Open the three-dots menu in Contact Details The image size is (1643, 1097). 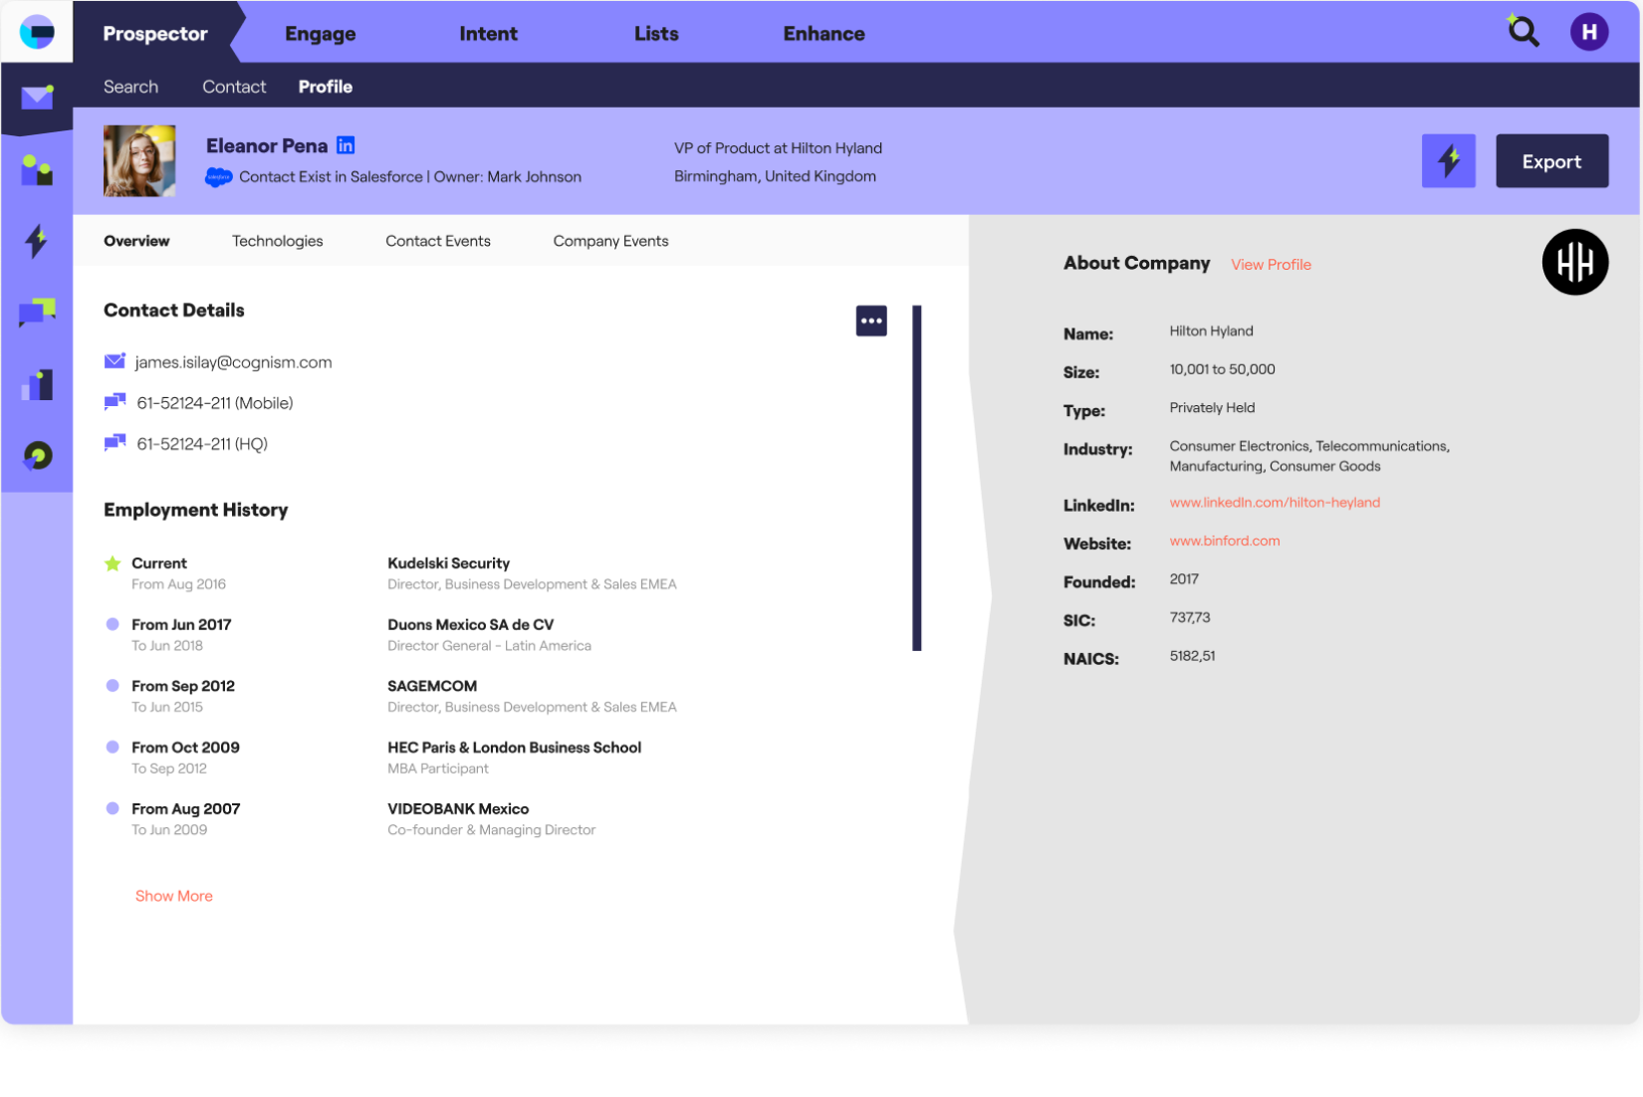(x=871, y=321)
